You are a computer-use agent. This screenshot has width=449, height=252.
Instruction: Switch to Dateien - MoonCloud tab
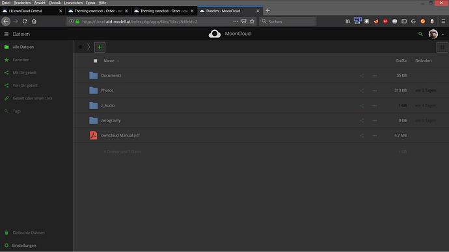[230, 11]
